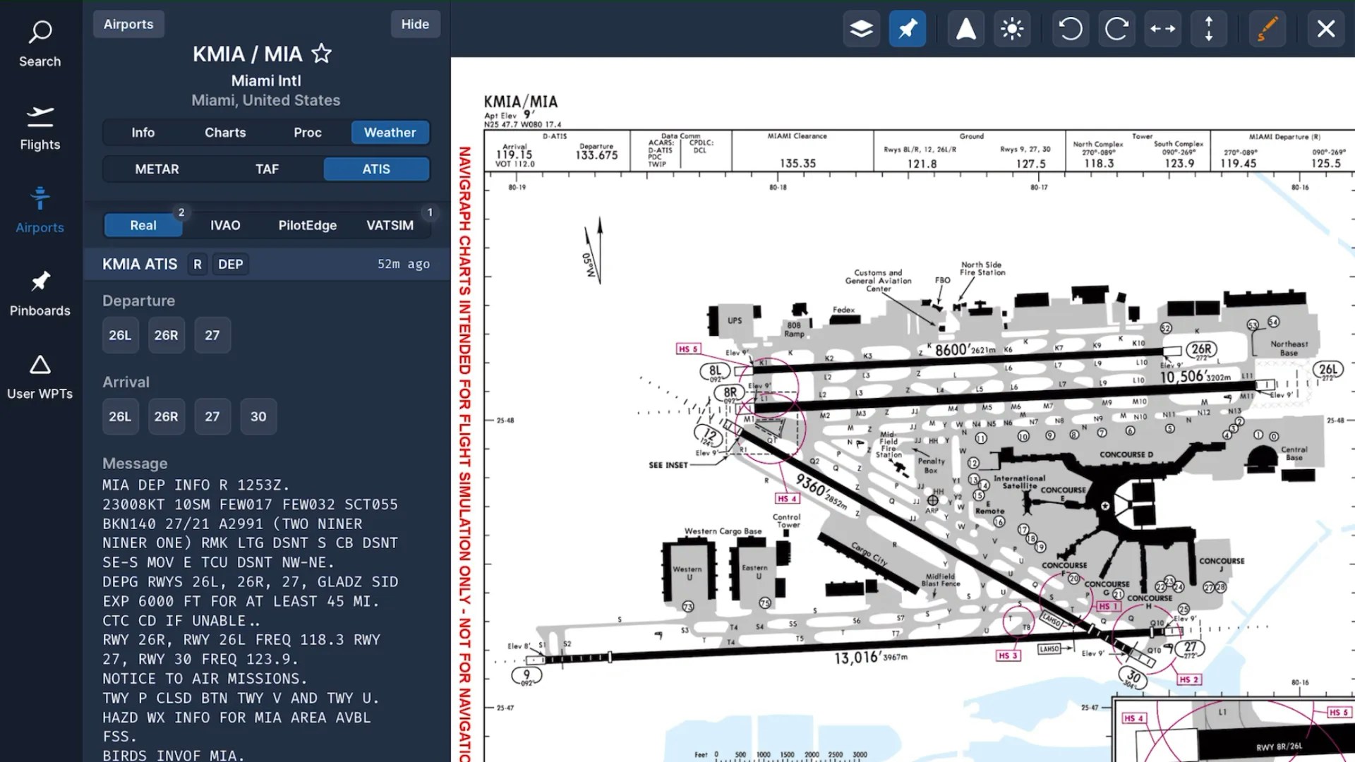The width and height of the screenshot is (1355, 762).
Task: Open User WPTs in the sidebar
Action: pyautogui.click(x=40, y=377)
